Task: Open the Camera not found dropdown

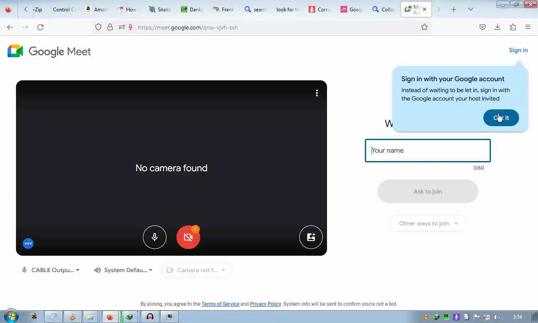Action: 196,270
